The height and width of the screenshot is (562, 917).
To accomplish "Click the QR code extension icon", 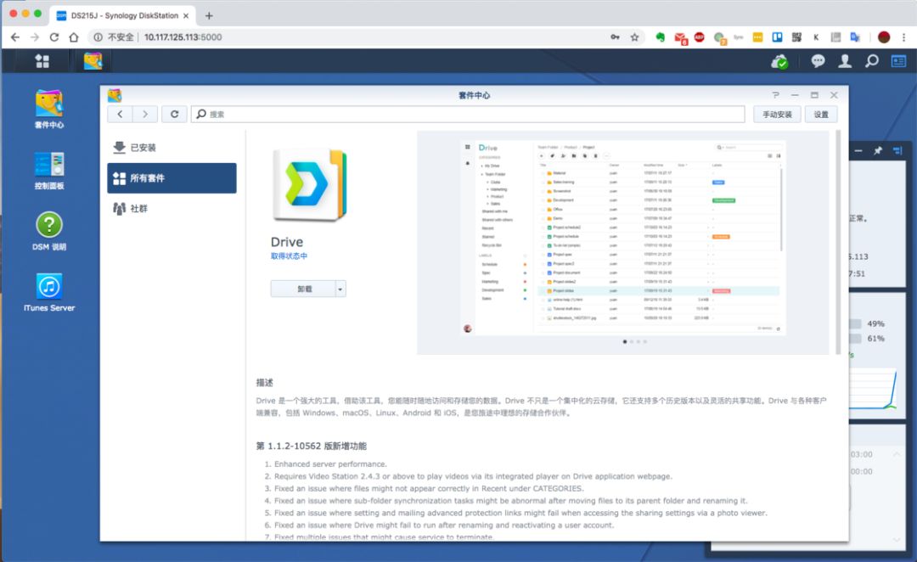I will point(796,37).
